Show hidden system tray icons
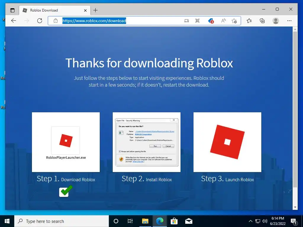 tap(250, 221)
